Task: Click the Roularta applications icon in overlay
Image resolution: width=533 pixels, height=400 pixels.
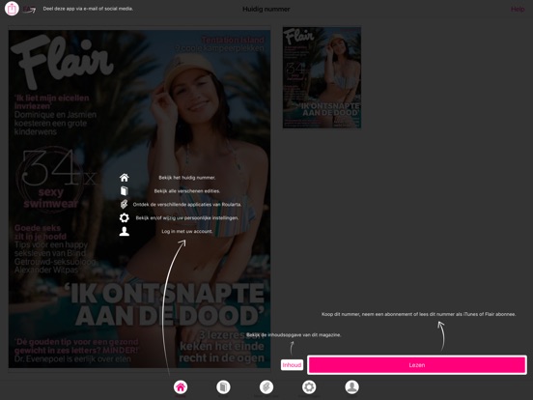Action: tap(125, 204)
